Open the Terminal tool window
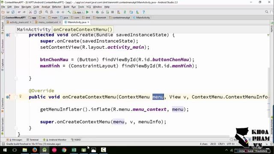Screen dimensions: 274x154 pyautogui.click(x=33, y=140)
